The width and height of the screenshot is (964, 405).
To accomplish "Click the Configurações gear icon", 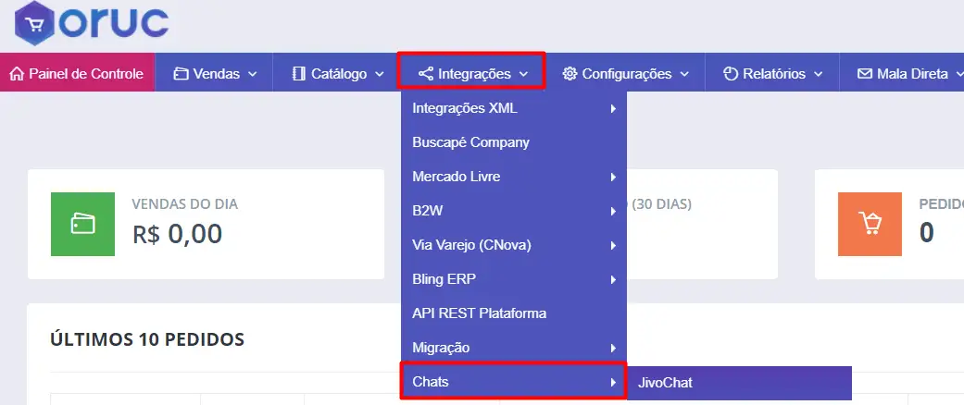I will (x=570, y=74).
